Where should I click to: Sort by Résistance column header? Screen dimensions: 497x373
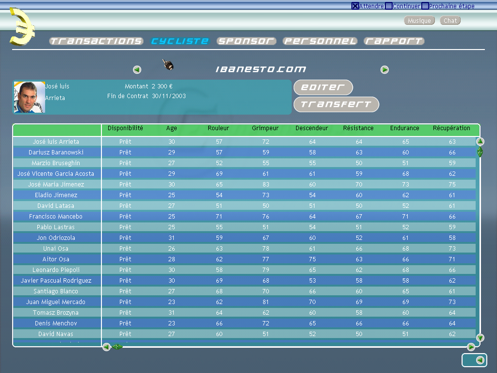359,128
